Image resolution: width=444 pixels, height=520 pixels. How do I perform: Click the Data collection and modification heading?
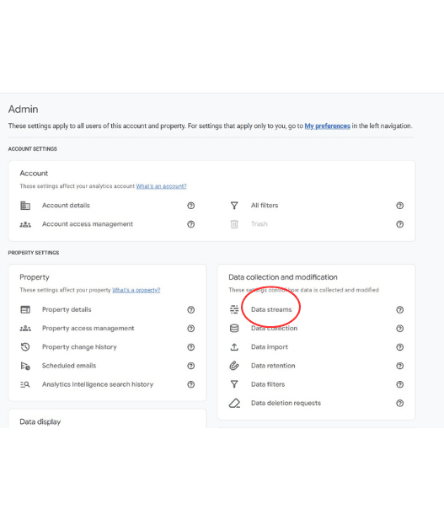coord(283,277)
